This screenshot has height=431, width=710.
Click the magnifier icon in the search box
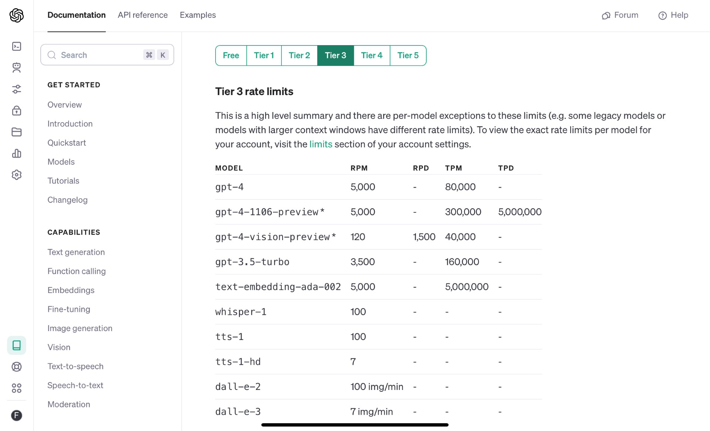point(52,55)
